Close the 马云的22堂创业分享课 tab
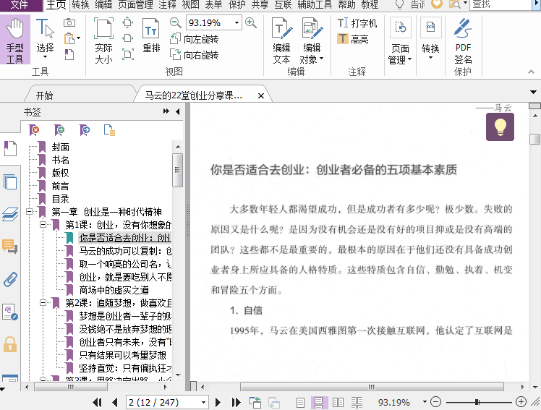 click(261, 96)
